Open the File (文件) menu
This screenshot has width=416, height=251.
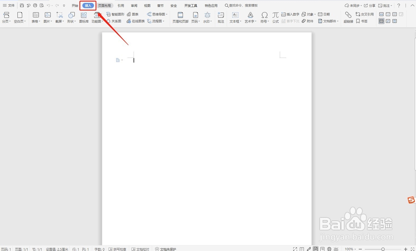9,5
